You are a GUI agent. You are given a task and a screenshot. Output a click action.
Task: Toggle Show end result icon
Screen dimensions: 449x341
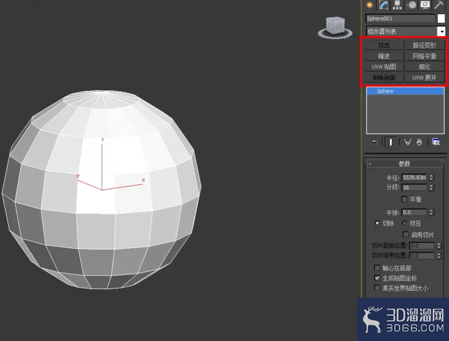pos(390,142)
